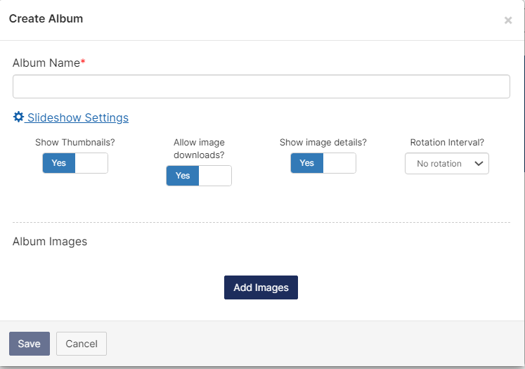Viewport: 525px width, 369px height.
Task: Click the chevron arrow on No rotation select
Action: pyautogui.click(x=479, y=164)
